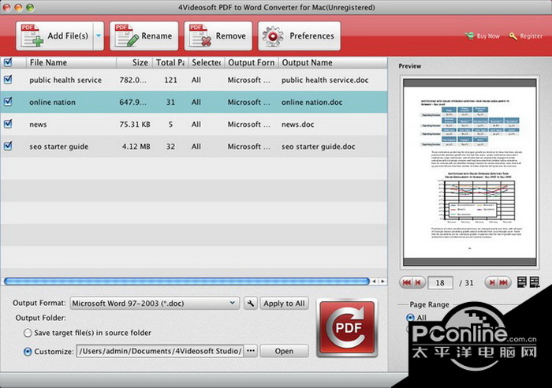Click the Customize output path field
The image size is (552, 388).
point(160,351)
